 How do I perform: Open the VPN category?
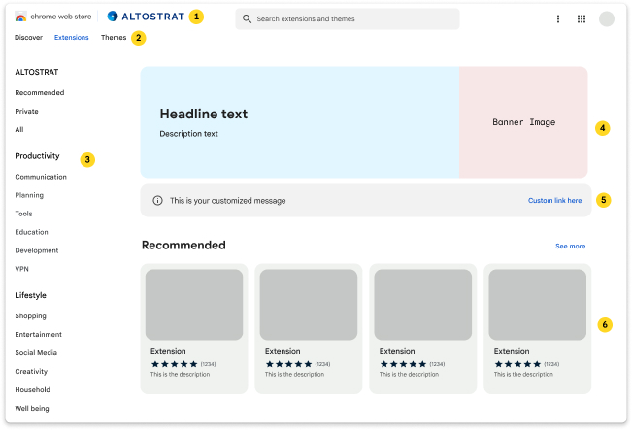21,269
